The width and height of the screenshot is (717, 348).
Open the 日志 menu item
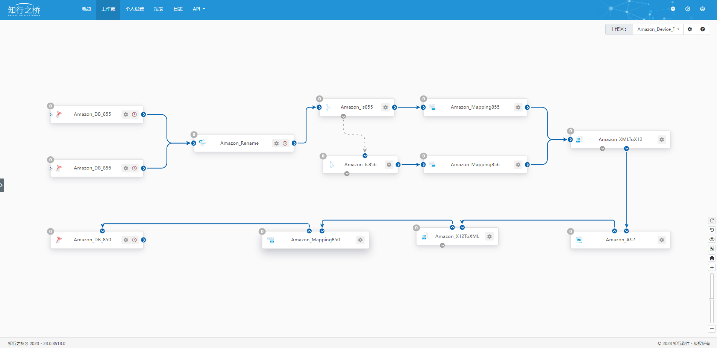pyautogui.click(x=178, y=9)
